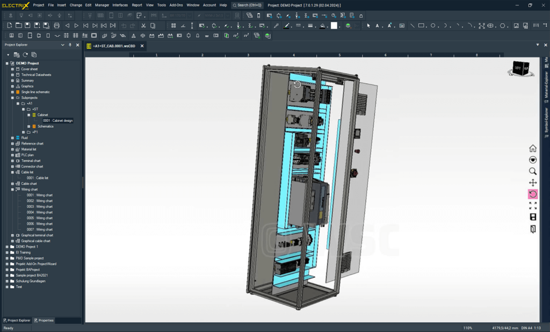The image size is (550, 332).
Task: Select the Pan (move) tool in right sidebar
Action: click(532, 183)
